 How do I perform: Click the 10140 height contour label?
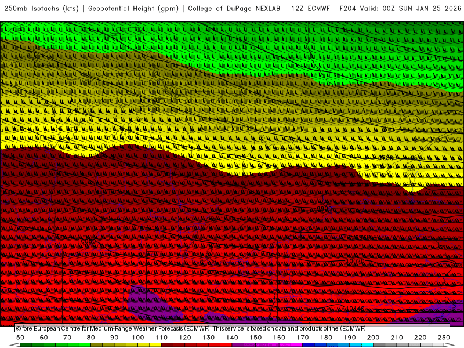click(x=356, y=309)
